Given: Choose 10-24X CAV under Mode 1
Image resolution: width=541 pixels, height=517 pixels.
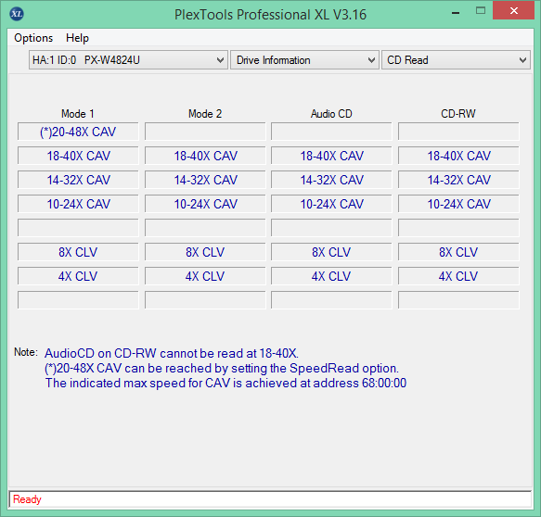Looking at the screenshot, I should click(78, 204).
